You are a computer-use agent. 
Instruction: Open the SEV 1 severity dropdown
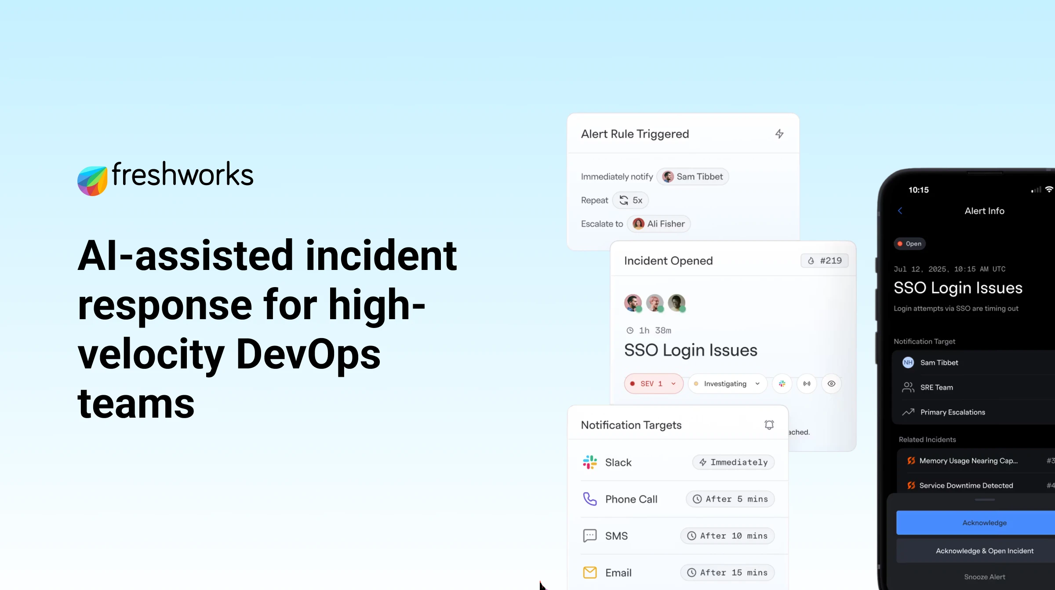(x=654, y=384)
